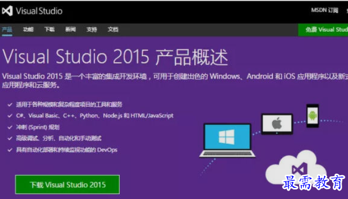Viewport: 348px width, 199px height.
Task: Click the Visual Studio 2015 产品概述 heading
Action: click(115, 57)
